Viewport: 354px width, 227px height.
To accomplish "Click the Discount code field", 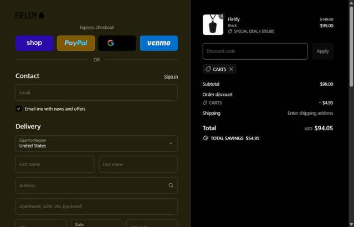I will tap(255, 51).
